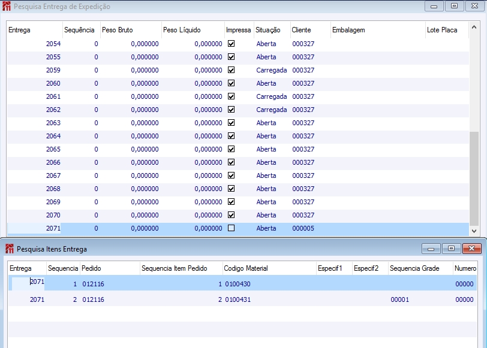Click the app icon in Pesquisa Entrega de Expedição title bar
The width and height of the screenshot is (487, 348).
[6, 6]
